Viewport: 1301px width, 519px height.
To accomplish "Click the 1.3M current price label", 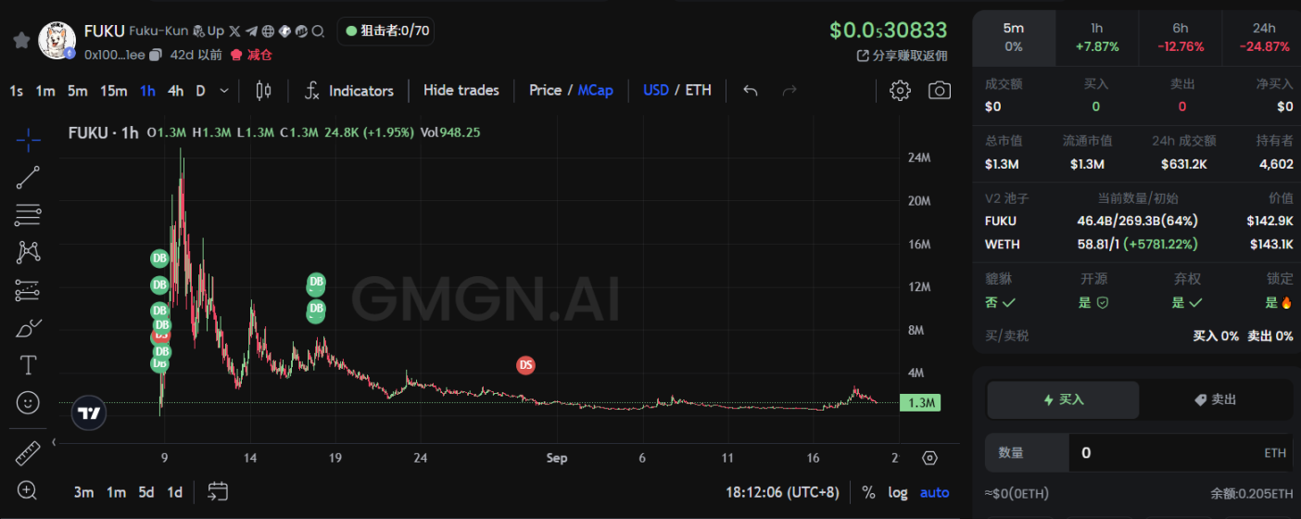I will pos(920,402).
